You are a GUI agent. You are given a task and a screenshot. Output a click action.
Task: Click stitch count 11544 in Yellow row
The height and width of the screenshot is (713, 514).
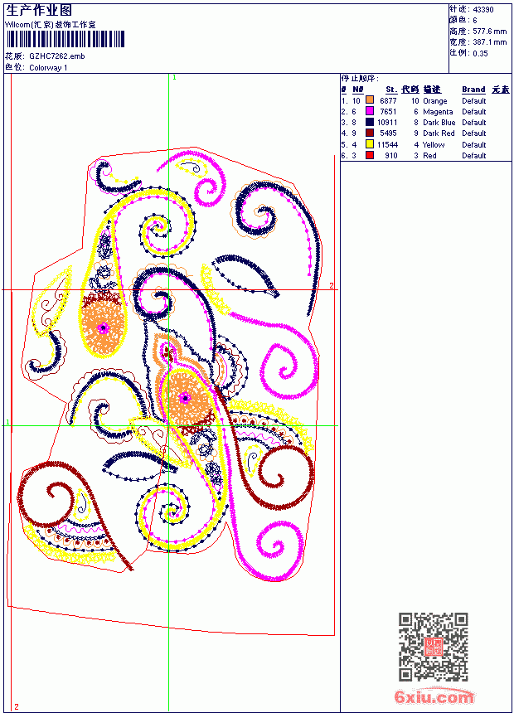(x=387, y=145)
